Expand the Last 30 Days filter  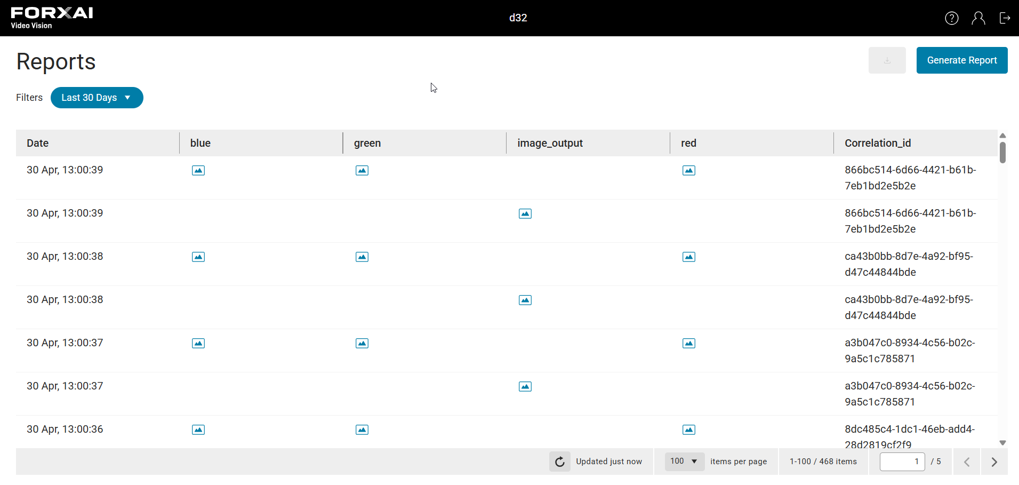pos(97,98)
